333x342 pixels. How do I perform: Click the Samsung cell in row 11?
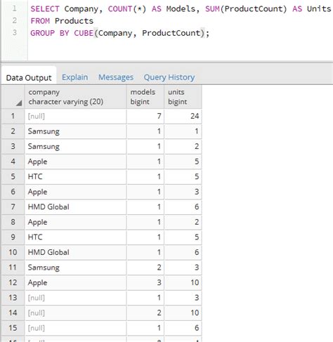(x=75, y=268)
